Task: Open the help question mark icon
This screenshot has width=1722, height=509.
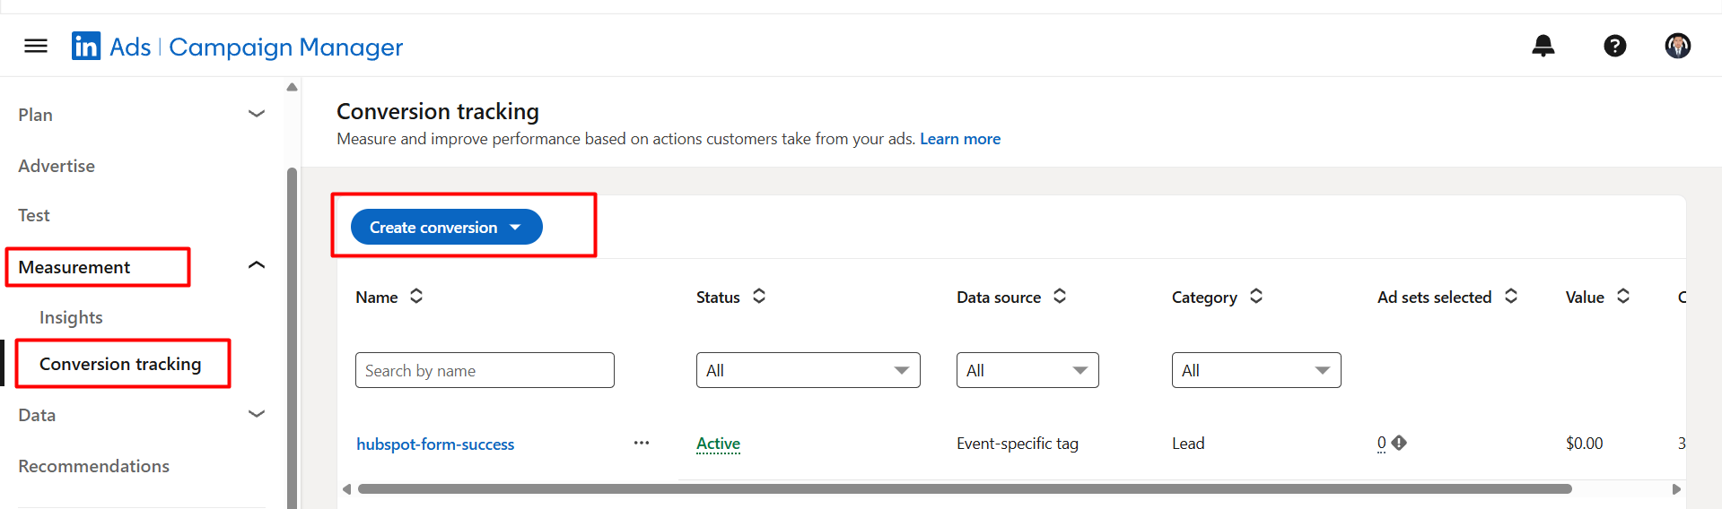Action: [1614, 46]
